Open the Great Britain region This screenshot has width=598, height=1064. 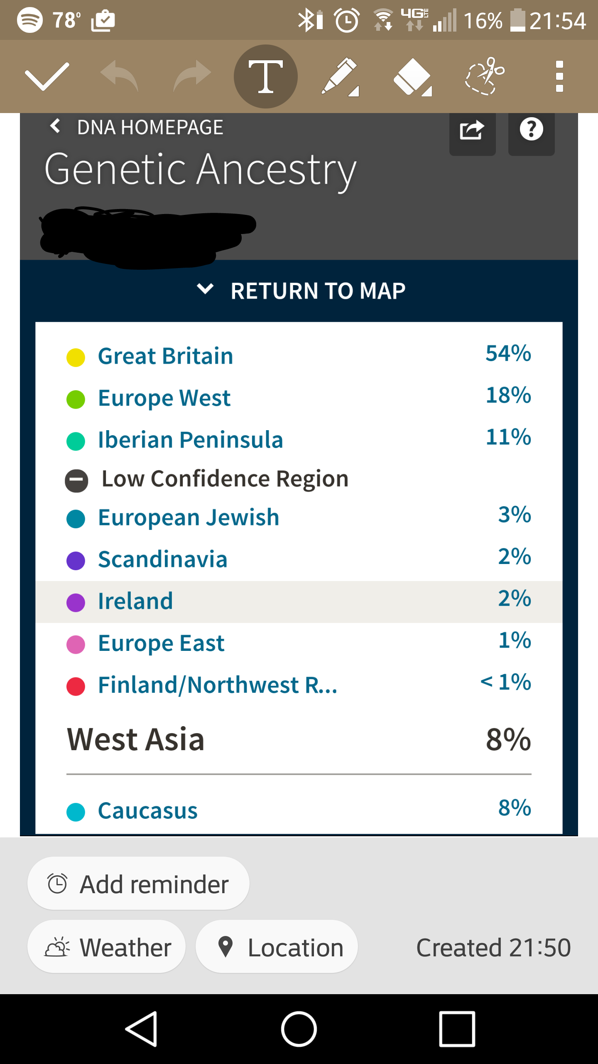[x=299, y=356]
